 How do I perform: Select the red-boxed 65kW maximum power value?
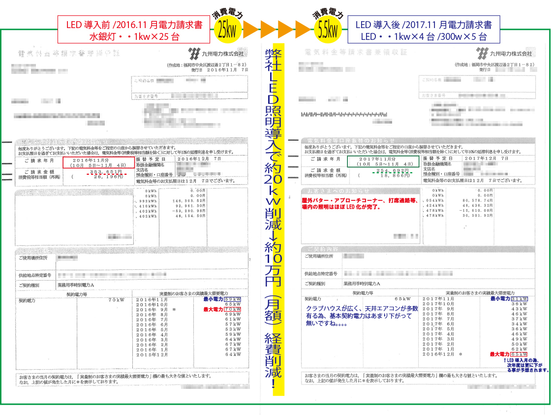point(519,354)
